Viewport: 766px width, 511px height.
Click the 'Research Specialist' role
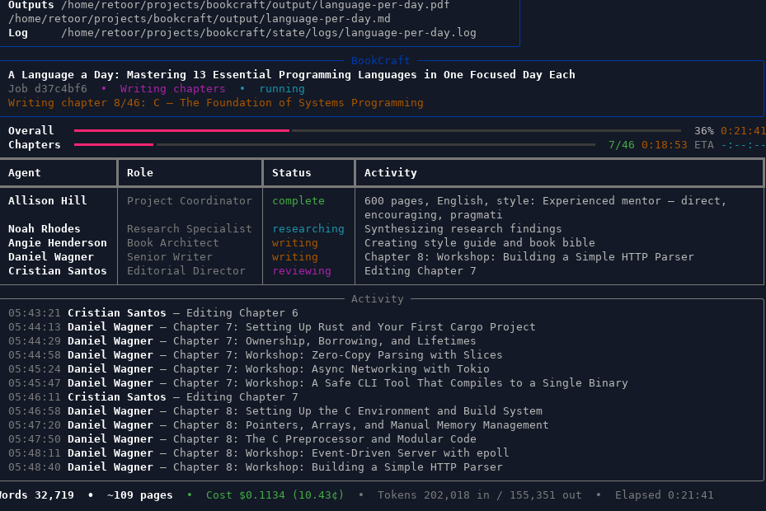(189, 228)
